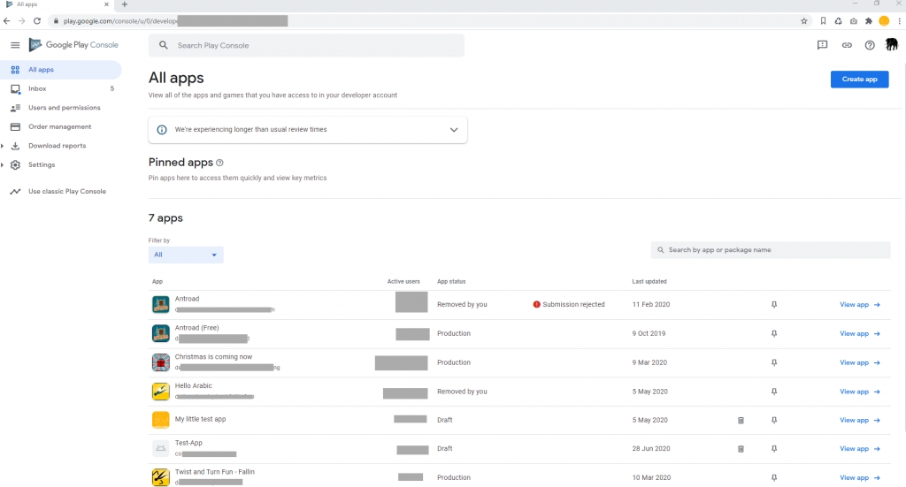This screenshot has height=487, width=906.
Task: Open the feedback icon in header
Action: click(822, 45)
